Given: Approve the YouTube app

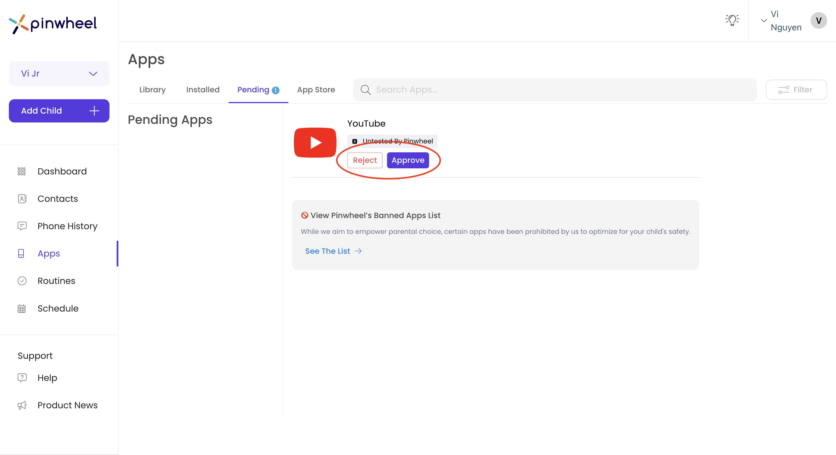Looking at the screenshot, I should tap(408, 160).
